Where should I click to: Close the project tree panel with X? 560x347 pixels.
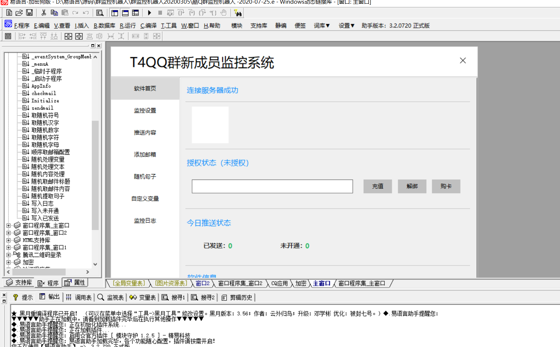coord(98,46)
